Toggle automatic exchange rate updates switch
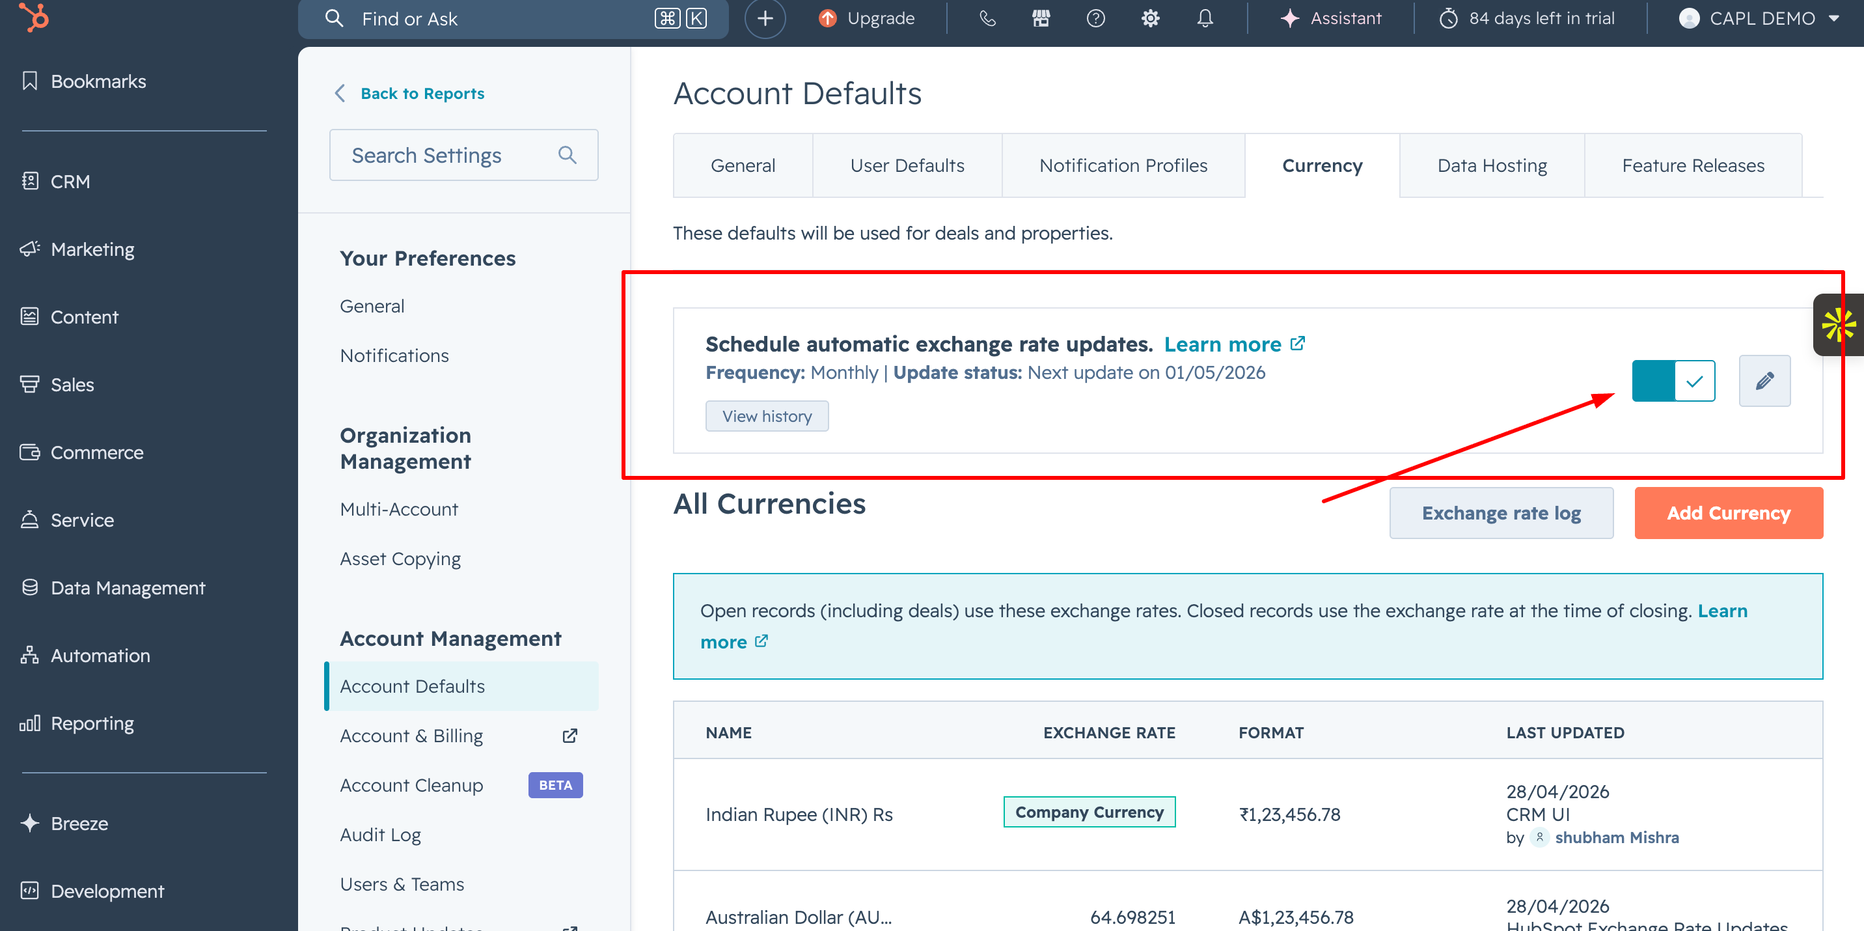Screen dimensions: 1864x931 point(1673,381)
